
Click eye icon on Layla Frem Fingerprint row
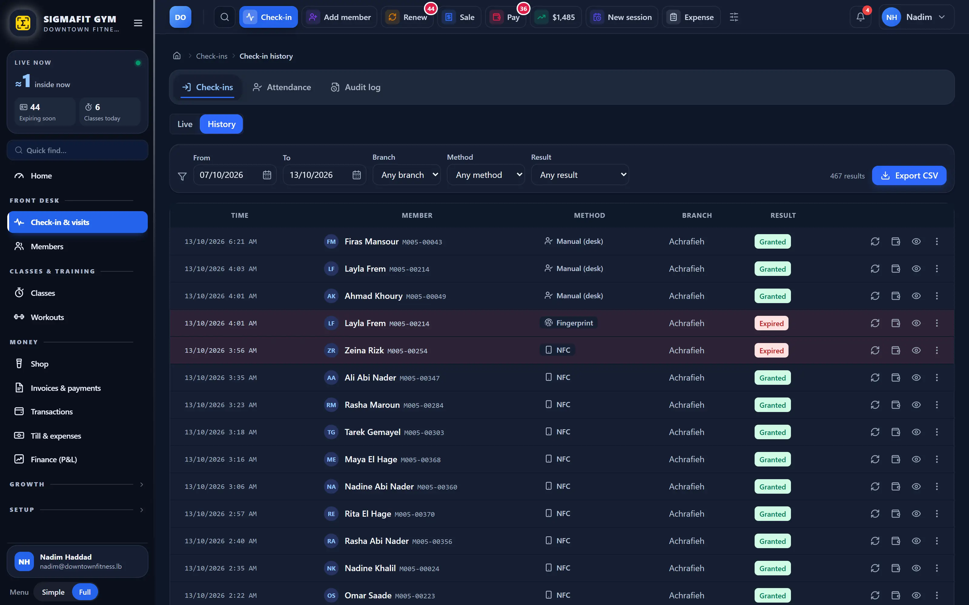tap(916, 323)
